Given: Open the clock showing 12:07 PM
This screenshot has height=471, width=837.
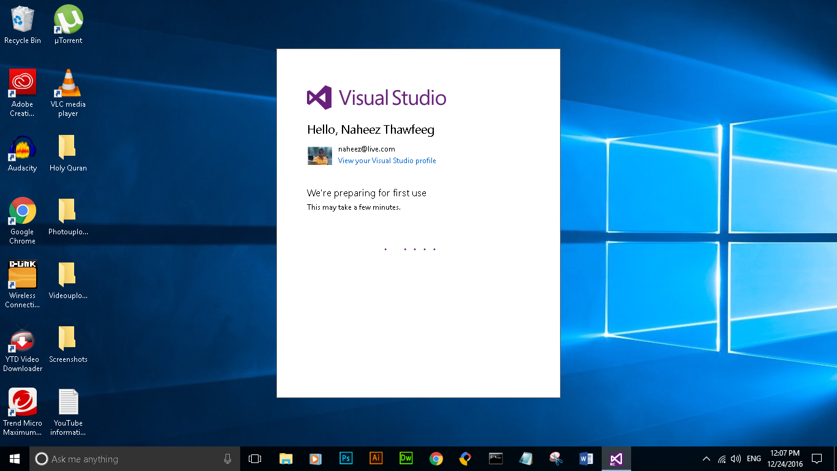Looking at the screenshot, I should pyautogui.click(x=785, y=459).
